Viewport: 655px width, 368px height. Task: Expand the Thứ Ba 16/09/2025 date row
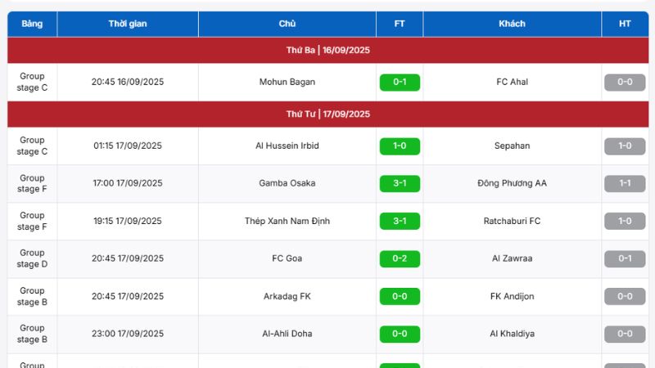coord(327,50)
